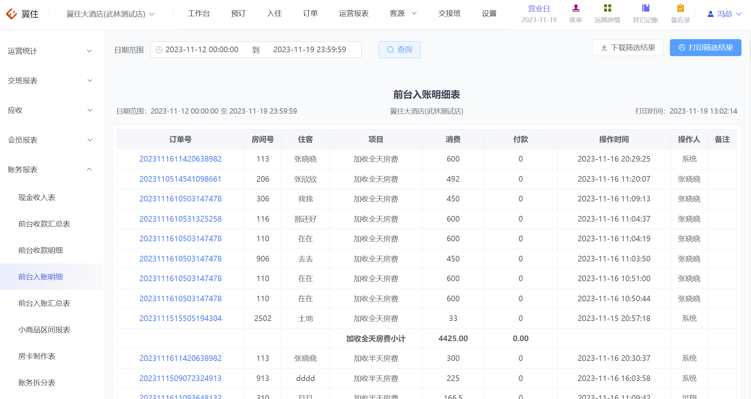Click the 翼住 logo icon

12,14
